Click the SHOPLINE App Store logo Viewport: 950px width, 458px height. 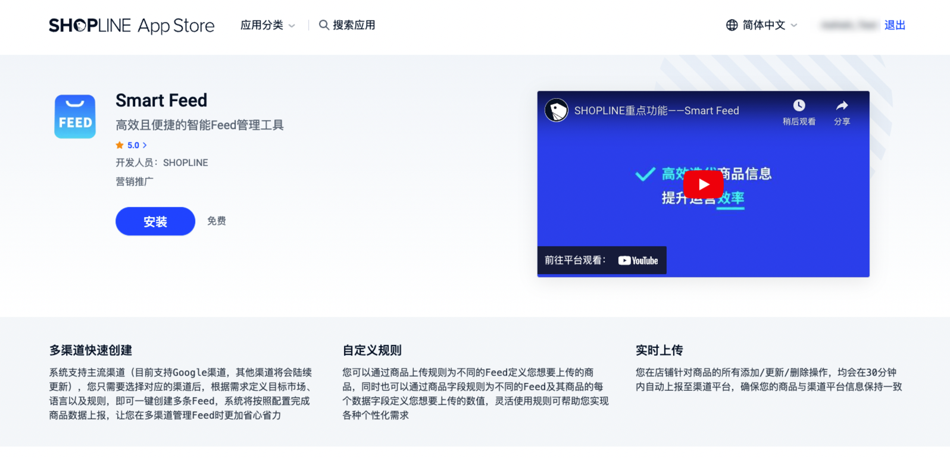tap(132, 26)
